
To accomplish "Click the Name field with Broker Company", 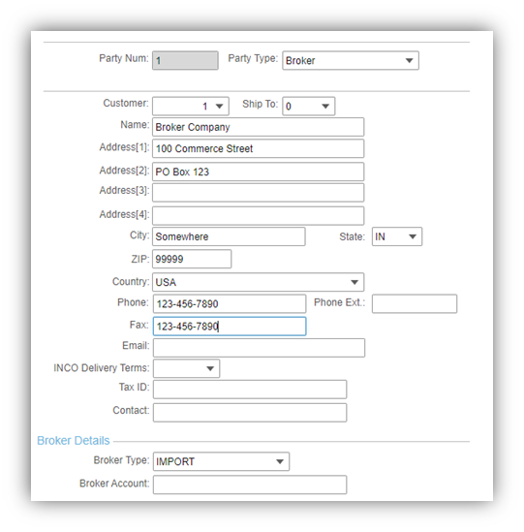I will pyautogui.click(x=258, y=127).
